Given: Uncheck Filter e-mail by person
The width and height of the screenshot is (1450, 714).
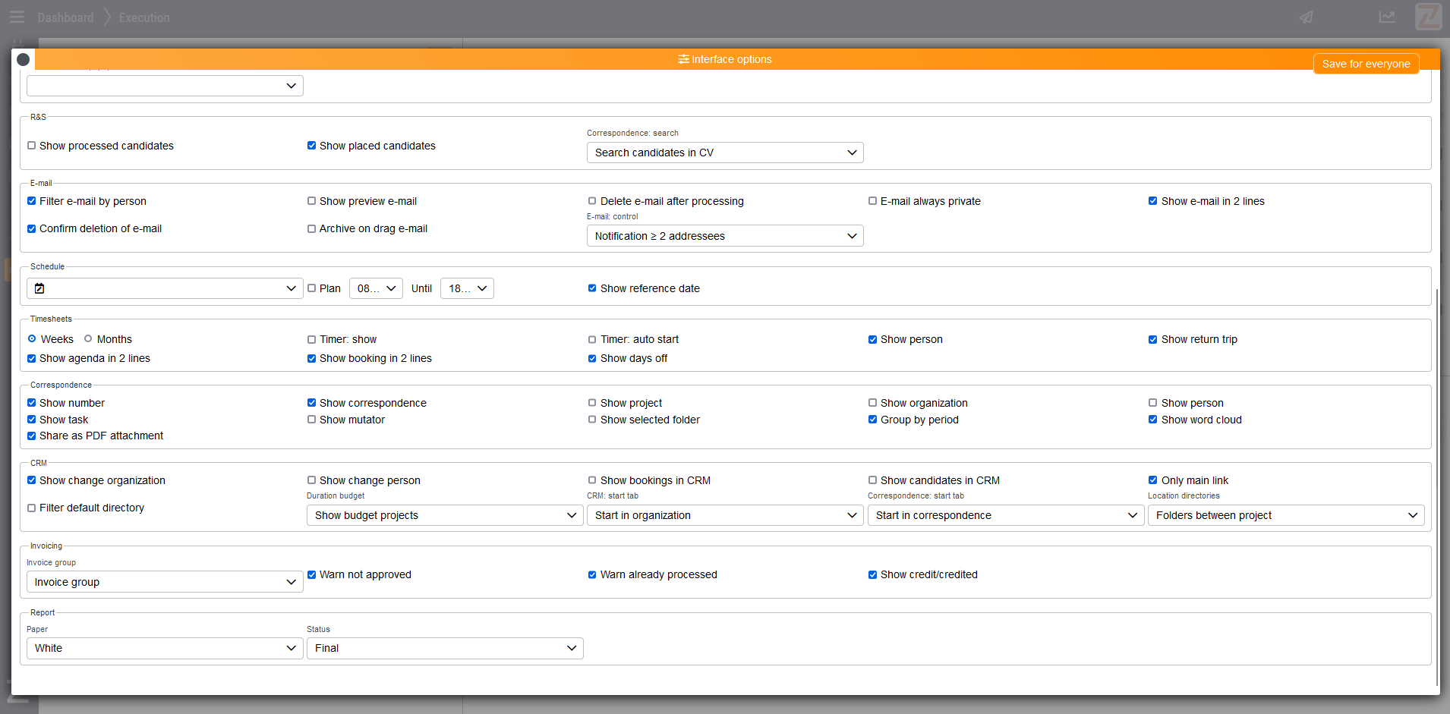Looking at the screenshot, I should tap(32, 201).
